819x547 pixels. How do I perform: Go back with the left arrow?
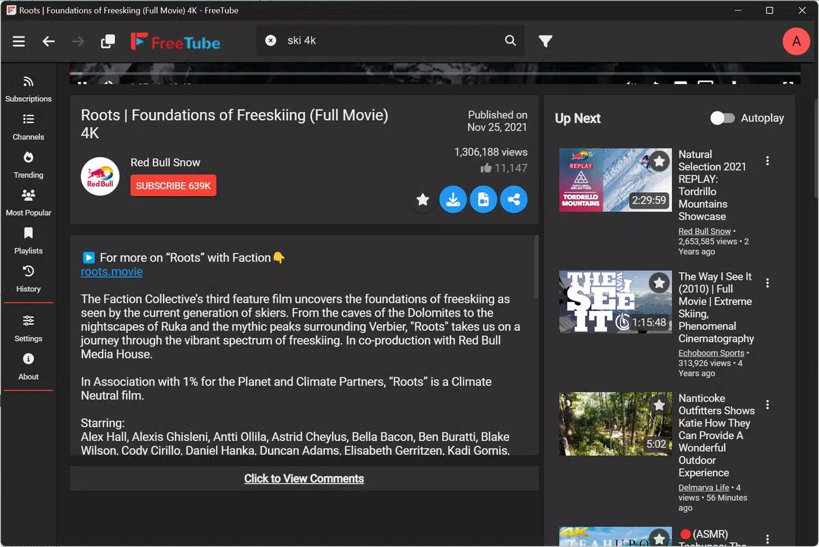[x=49, y=41]
